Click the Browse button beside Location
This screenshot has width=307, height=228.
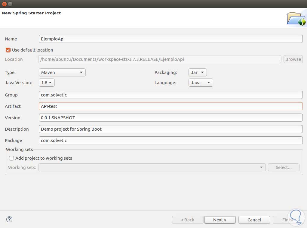click(293, 59)
